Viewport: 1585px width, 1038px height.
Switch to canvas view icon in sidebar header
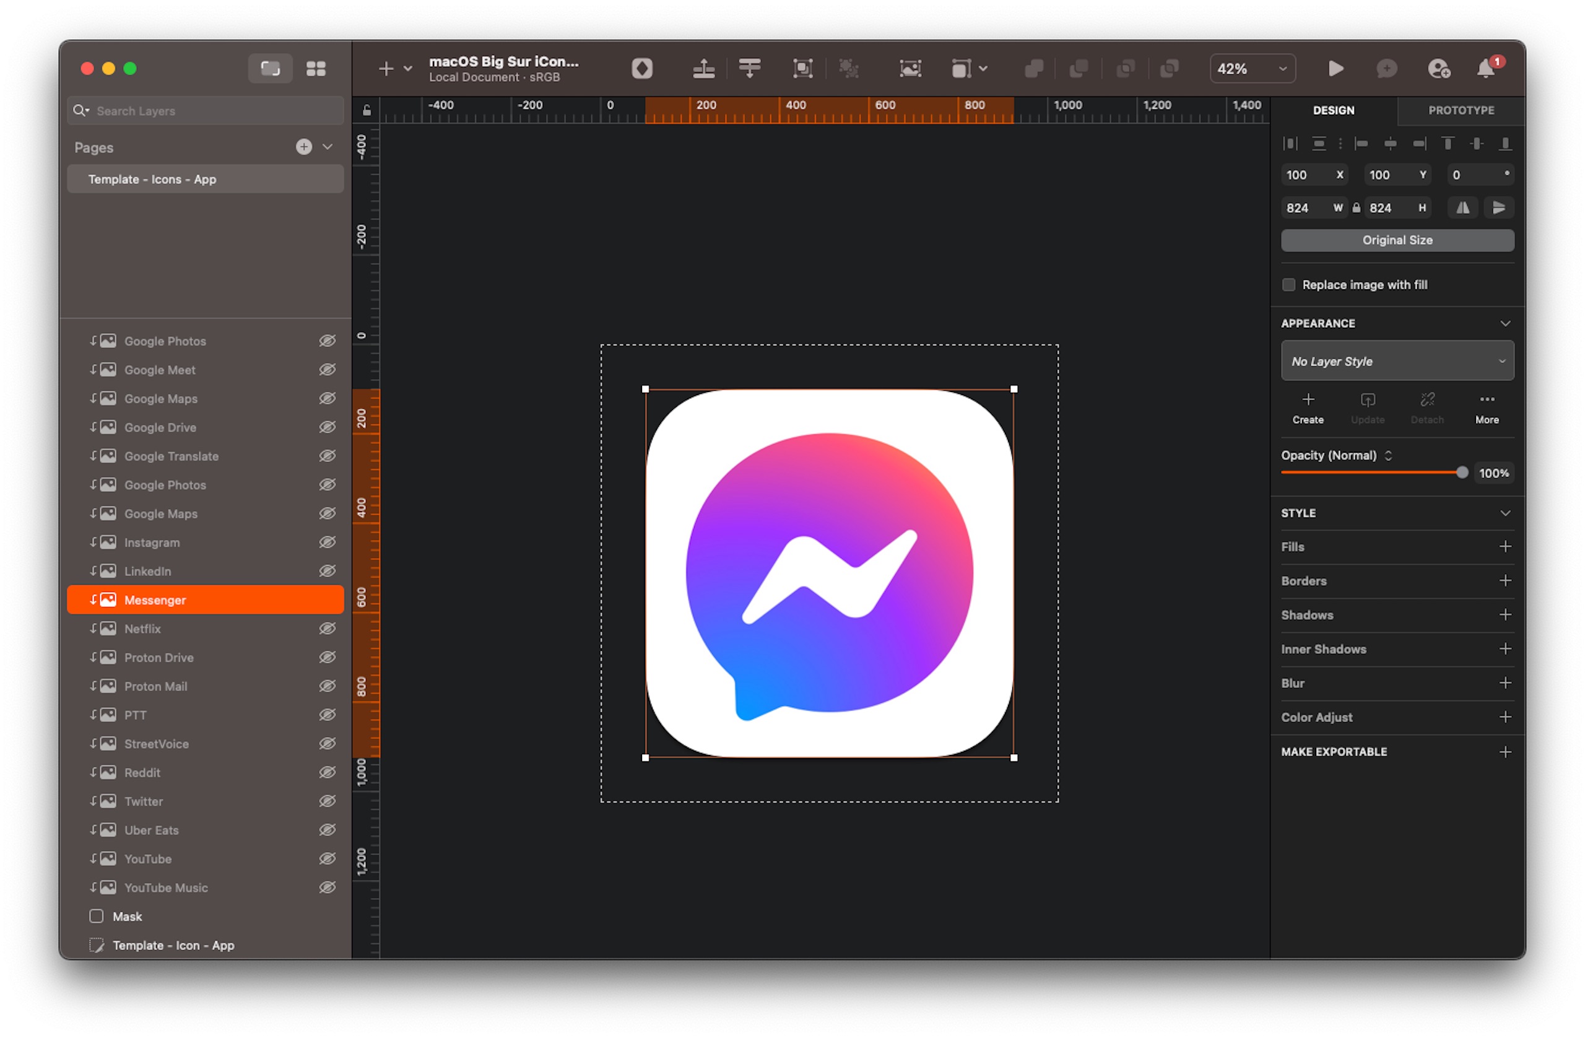(271, 69)
